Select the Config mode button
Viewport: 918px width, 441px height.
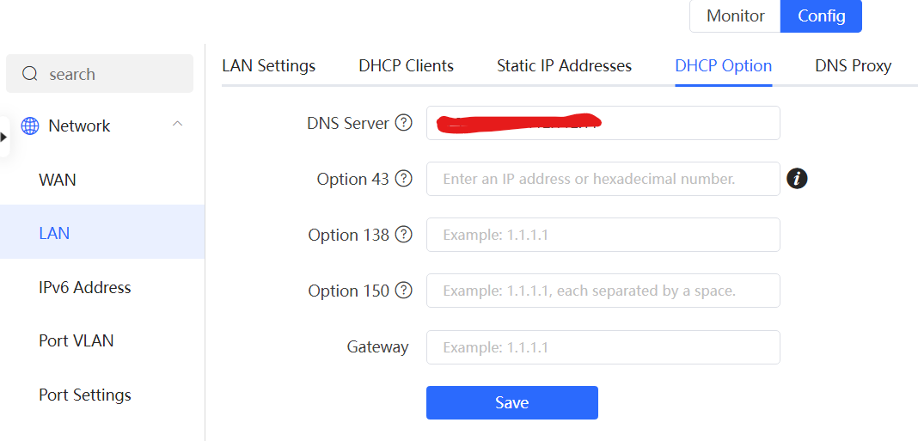coord(821,16)
